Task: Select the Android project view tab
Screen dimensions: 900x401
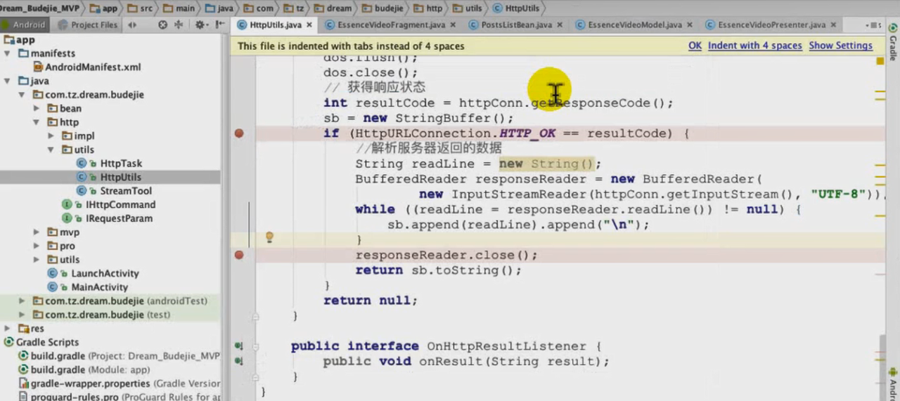Action: (x=25, y=25)
